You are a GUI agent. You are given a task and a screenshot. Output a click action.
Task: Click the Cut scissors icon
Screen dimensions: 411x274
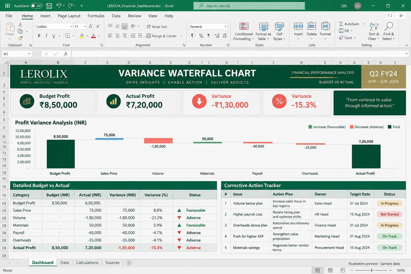pos(20,24)
